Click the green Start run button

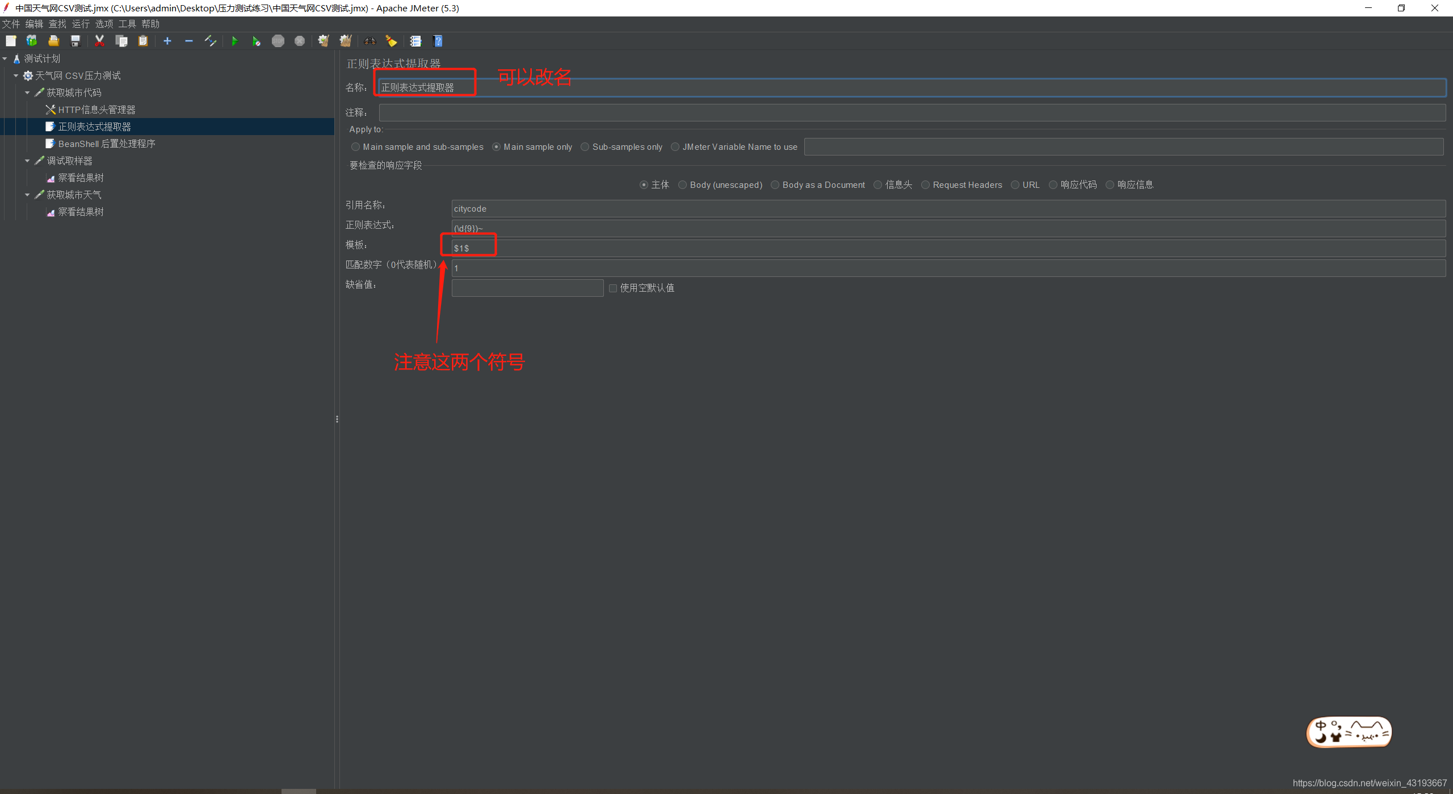pyautogui.click(x=234, y=41)
